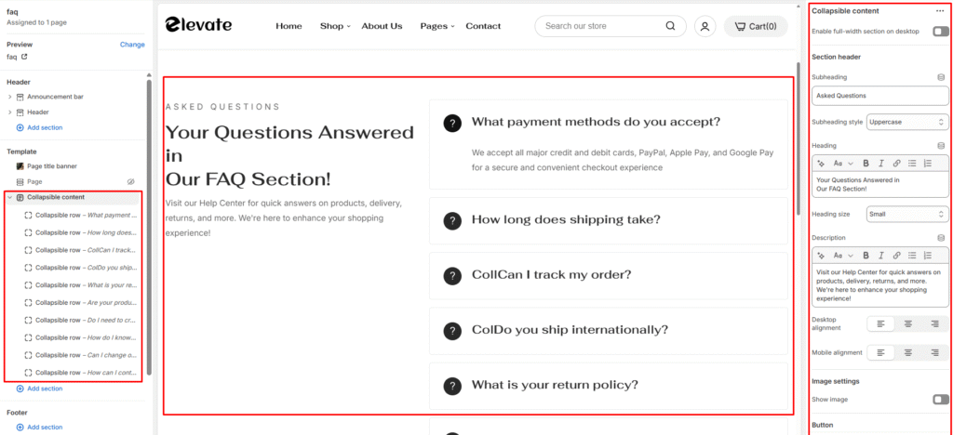The height and width of the screenshot is (435, 953).
Task: Click into the Subheading text field
Action: pos(880,95)
